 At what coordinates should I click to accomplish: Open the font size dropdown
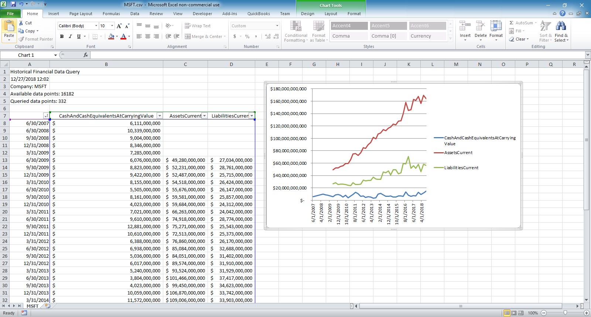(x=113, y=26)
